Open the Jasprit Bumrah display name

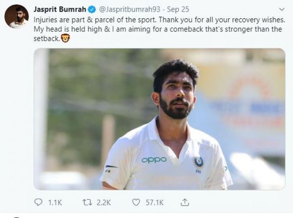60,9
